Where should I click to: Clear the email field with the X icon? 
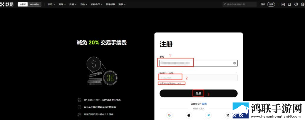tap(234, 63)
